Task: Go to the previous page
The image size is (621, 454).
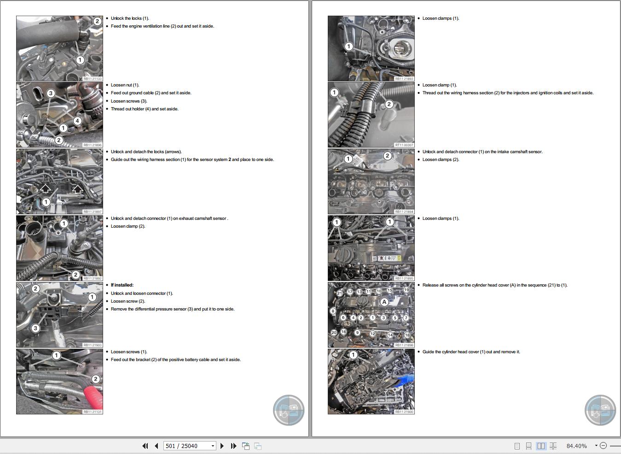Action: (x=157, y=446)
